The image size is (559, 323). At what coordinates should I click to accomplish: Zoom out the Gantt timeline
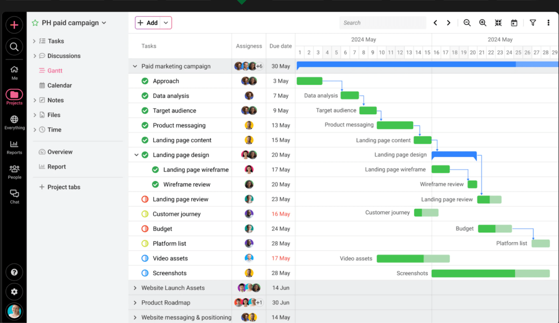point(467,23)
